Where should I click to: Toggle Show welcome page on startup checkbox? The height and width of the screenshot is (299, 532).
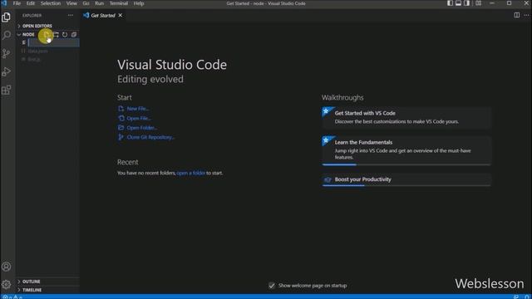tap(272, 286)
